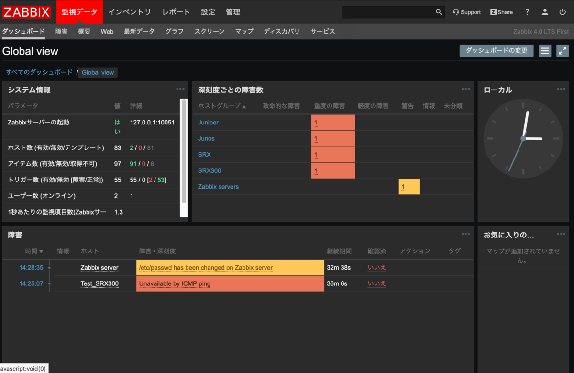Open システム情報 widget options menu
574x373 pixels.
click(x=180, y=89)
